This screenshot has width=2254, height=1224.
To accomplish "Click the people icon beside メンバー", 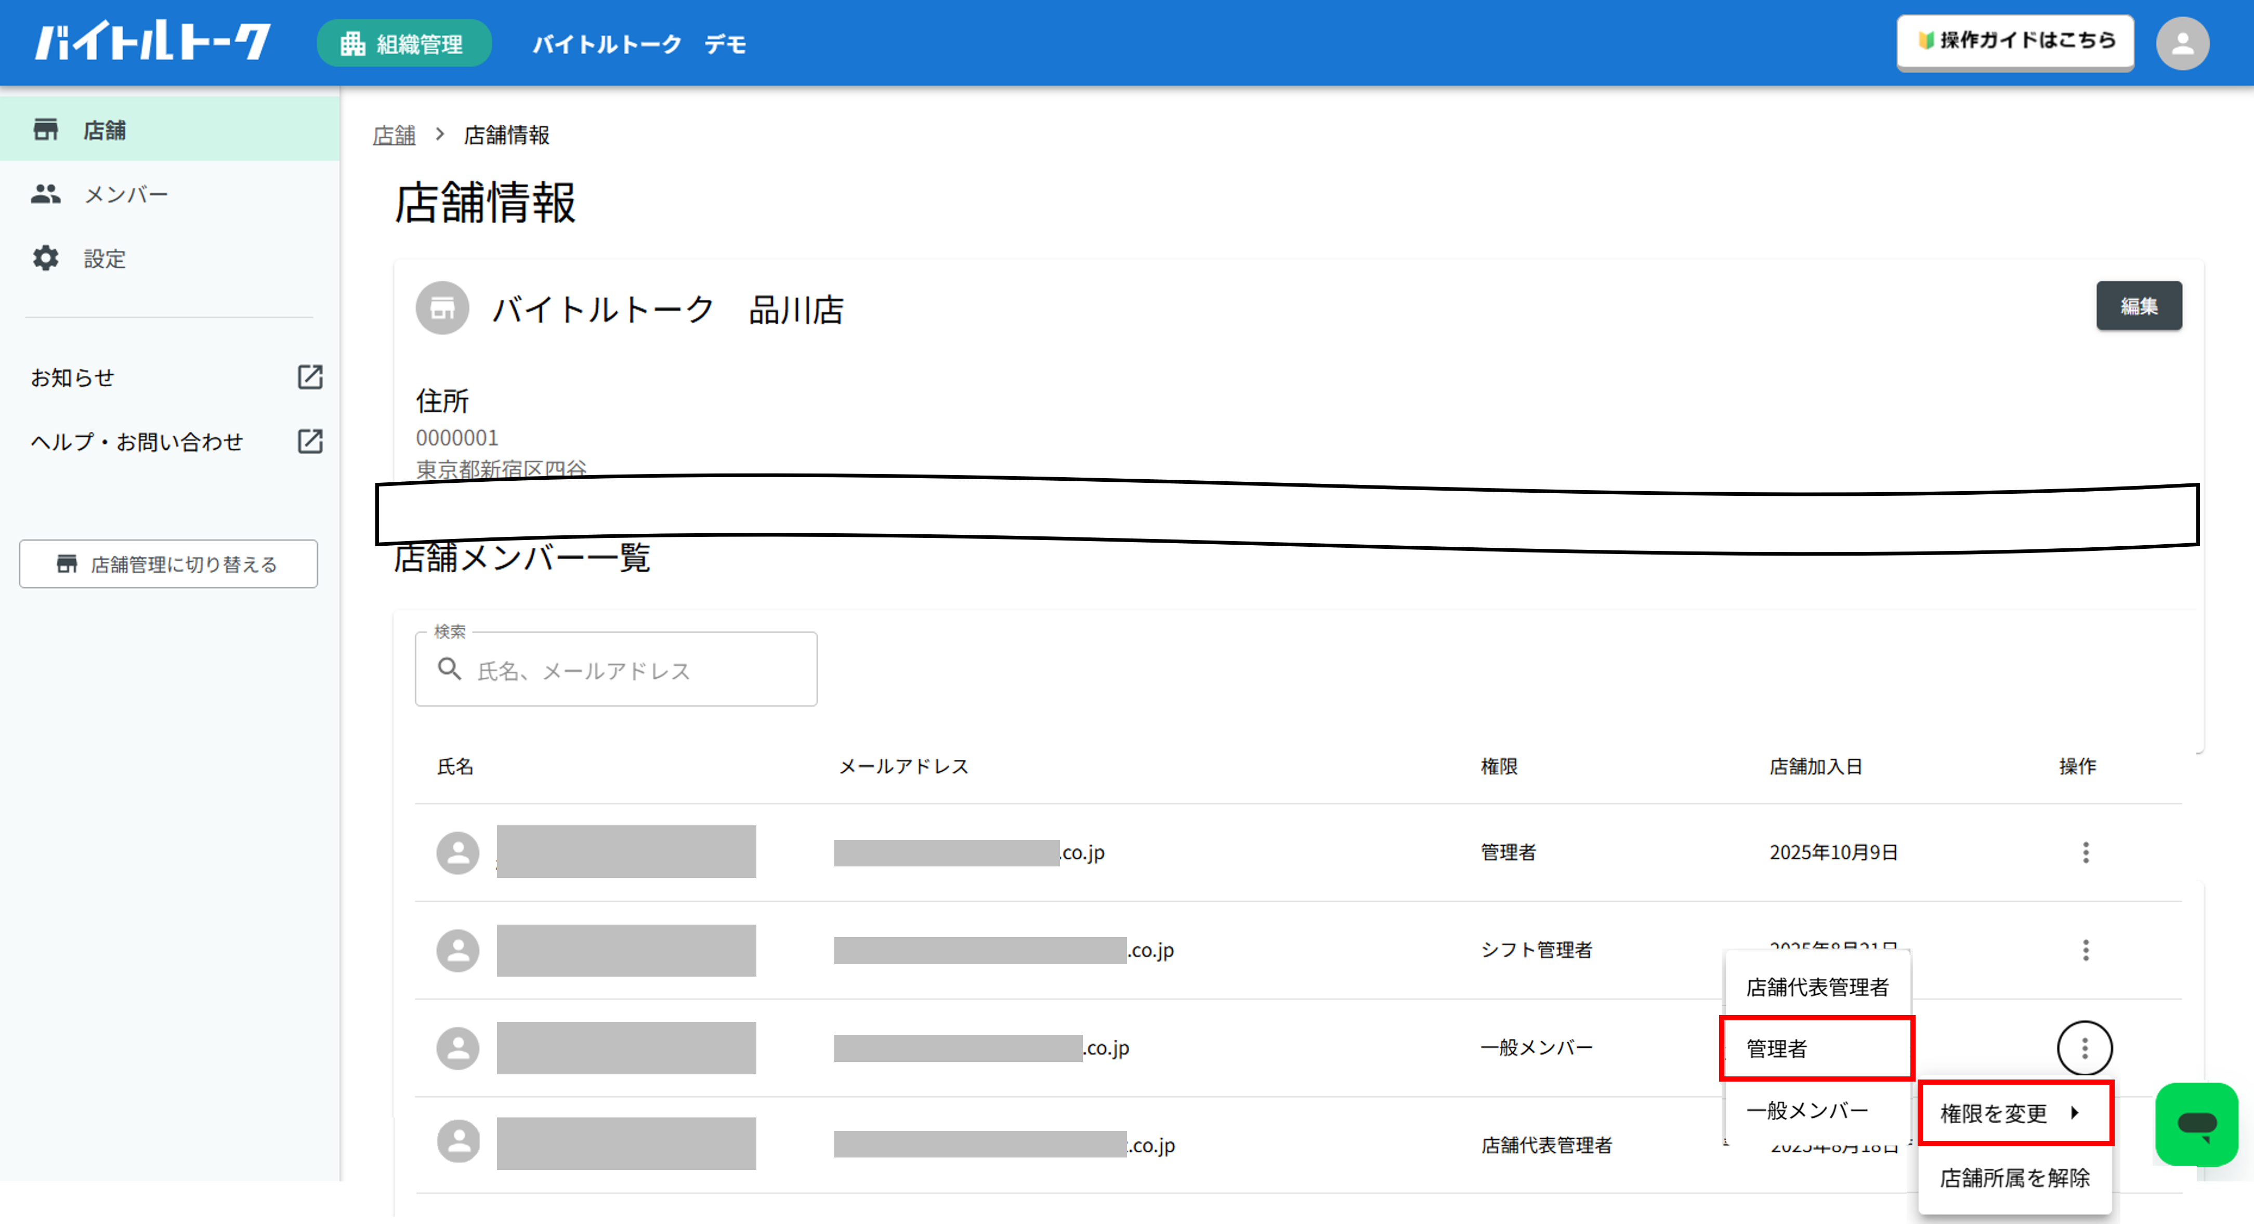I will coord(46,194).
